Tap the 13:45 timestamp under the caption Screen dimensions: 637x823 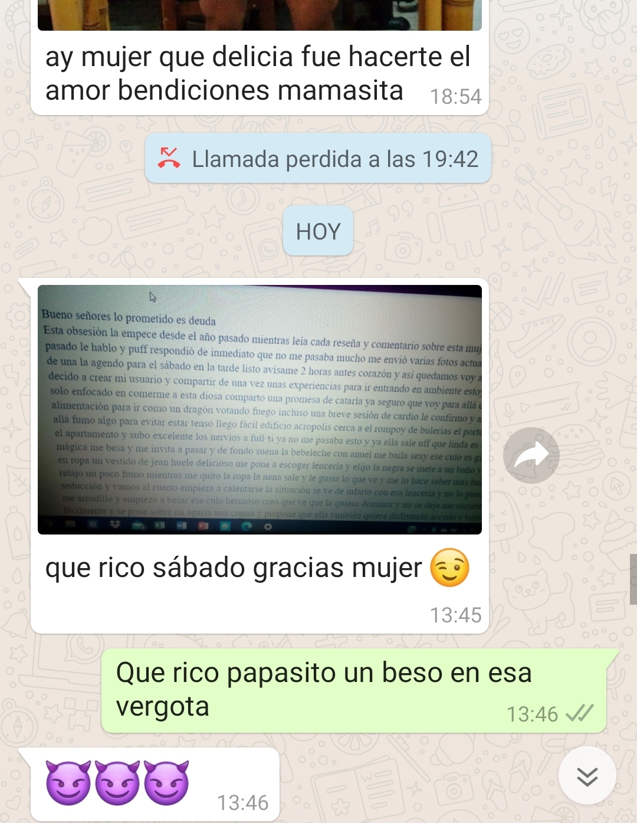coord(456,615)
